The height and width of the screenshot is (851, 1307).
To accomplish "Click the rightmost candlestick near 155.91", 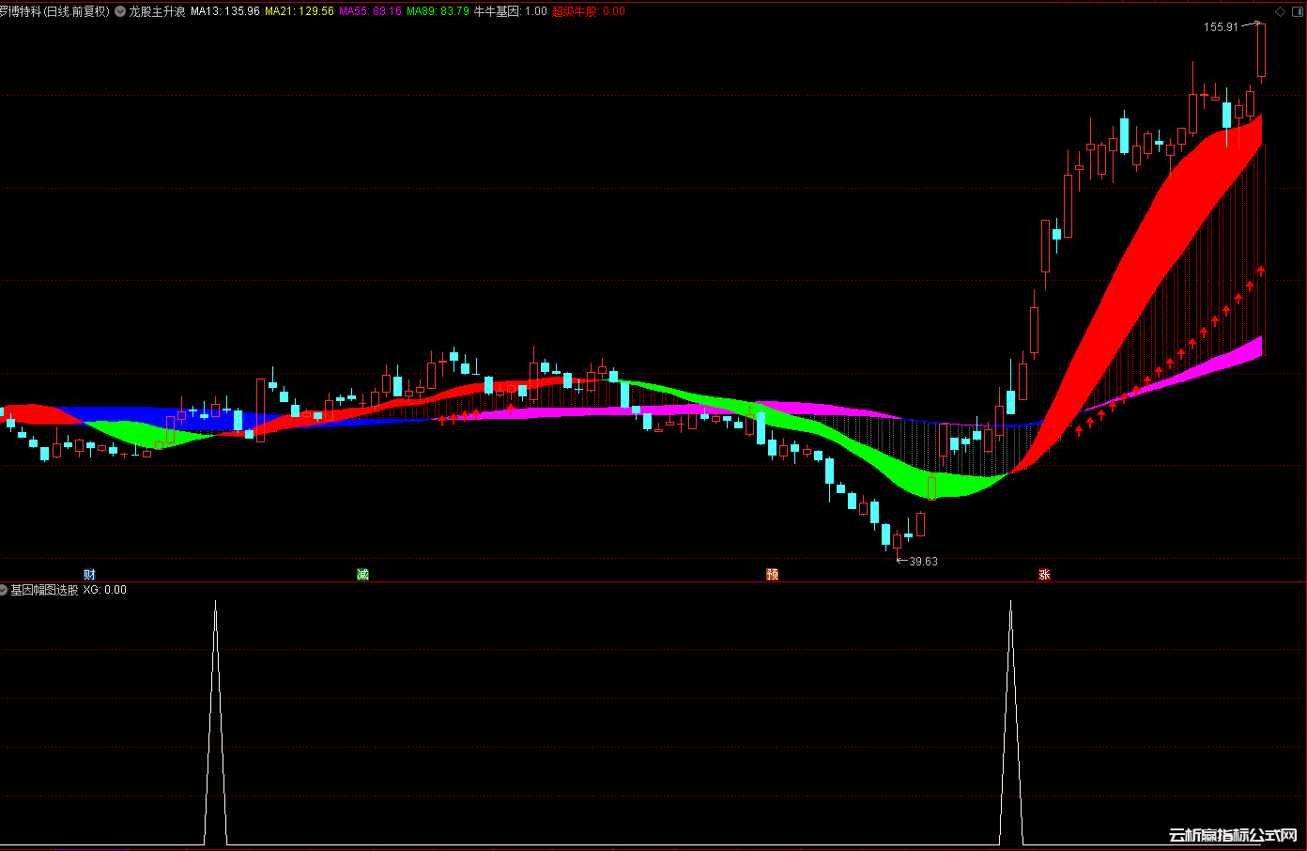I will pos(1261,51).
